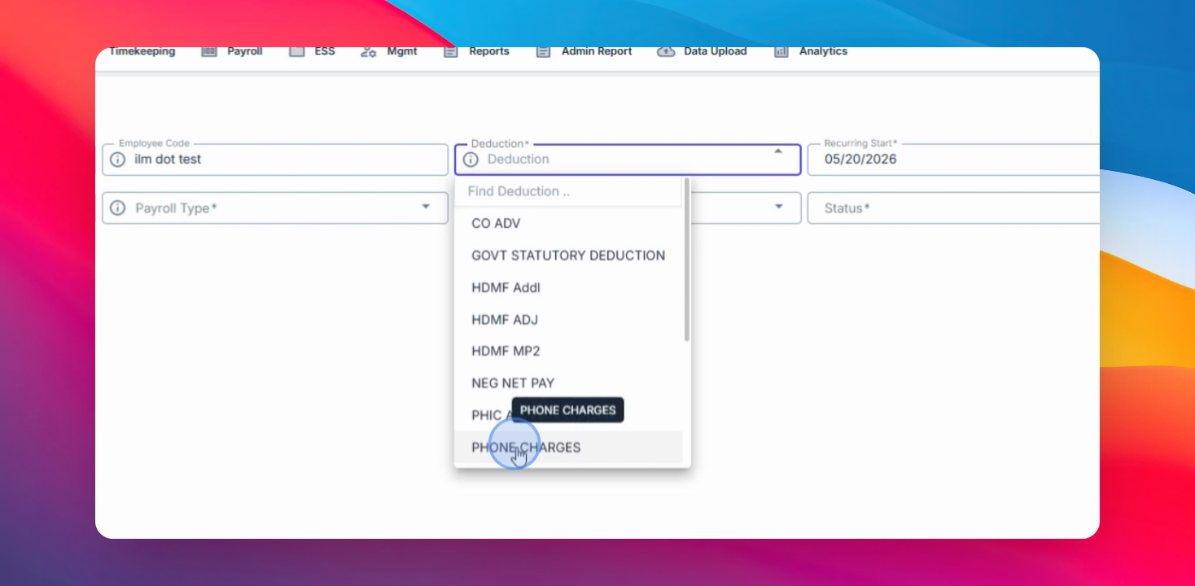Click the Employee Code input field
1195x586 pixels.
point(275,160)
